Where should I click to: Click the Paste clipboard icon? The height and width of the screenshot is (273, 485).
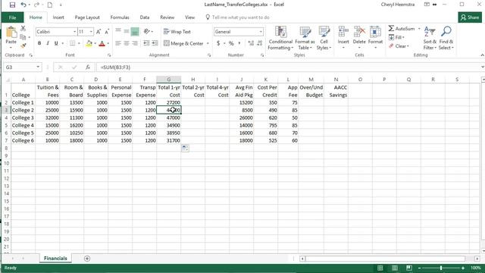[x=11, y=33]
